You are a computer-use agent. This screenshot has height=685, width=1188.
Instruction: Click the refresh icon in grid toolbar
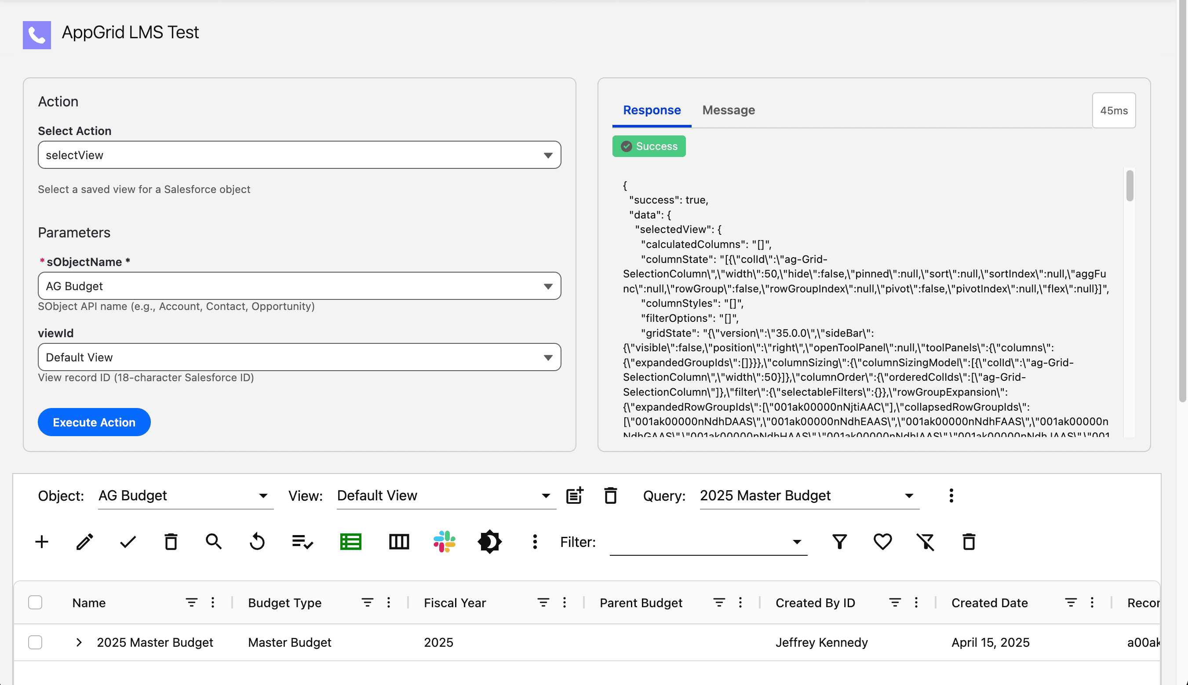coord(257,542)
